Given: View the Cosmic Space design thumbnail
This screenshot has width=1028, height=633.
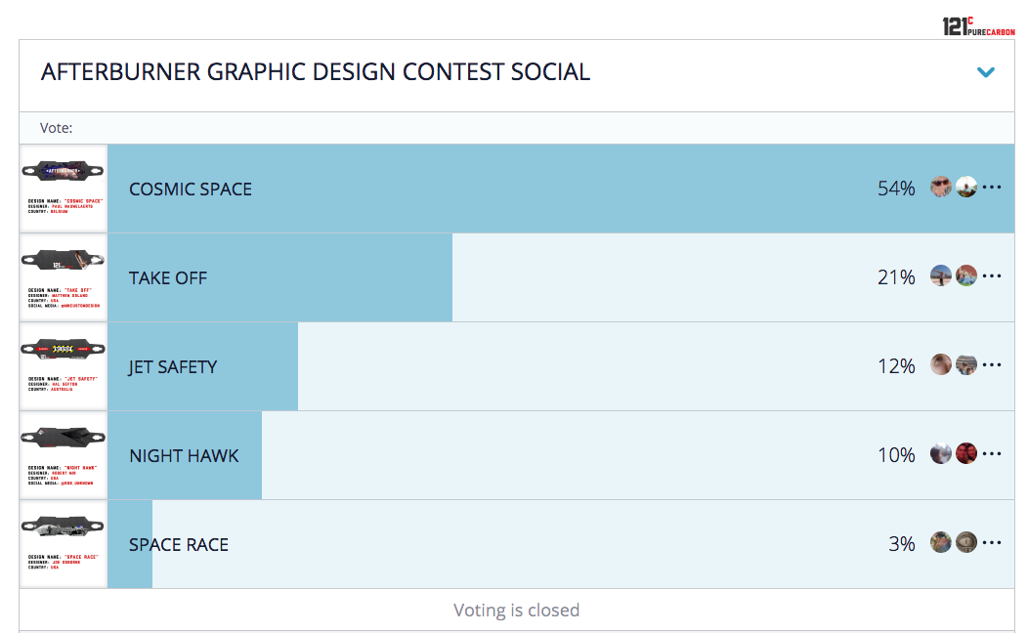Looking at the screenshot, I should (x=63, y=189).
